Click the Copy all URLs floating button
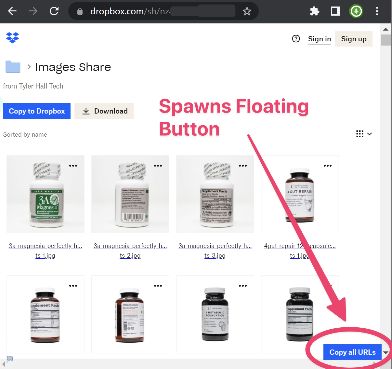The height and width of the screenshot is (369, 392). click(352, 352)
